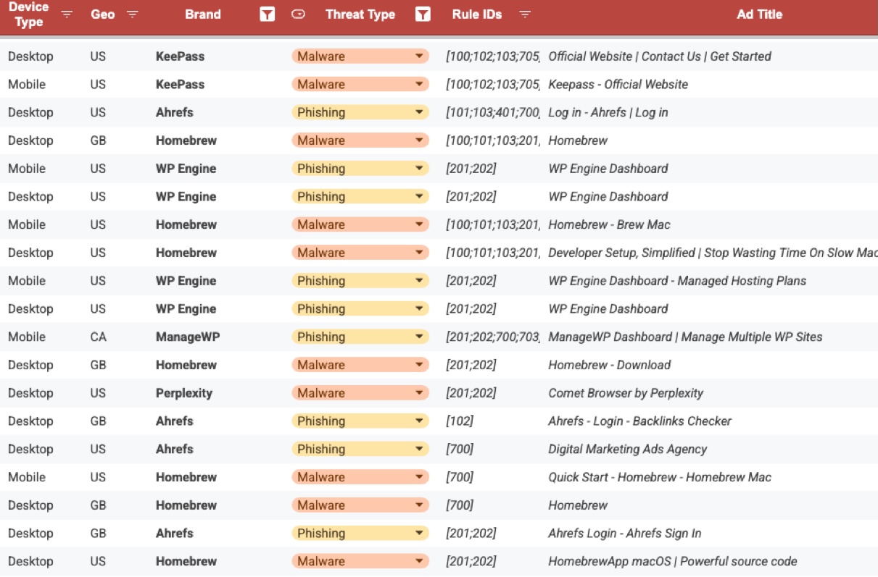Viewport: 878px width, 577px height.
Task: Open threat dropdown for "Ahrefs Login - Ahrefs Sign In"
Action: pyautogui.click(x=419, y=534)
